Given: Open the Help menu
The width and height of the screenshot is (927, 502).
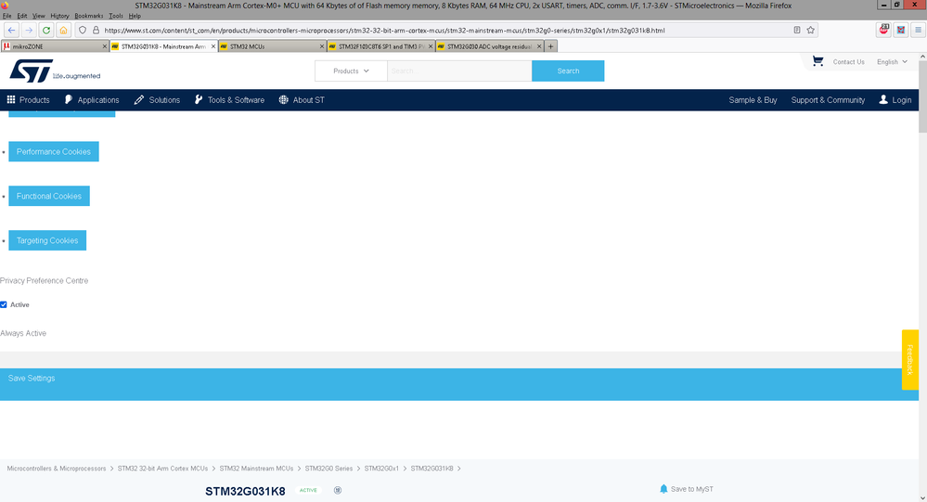Looking at the screenshot, I should 135,16.
